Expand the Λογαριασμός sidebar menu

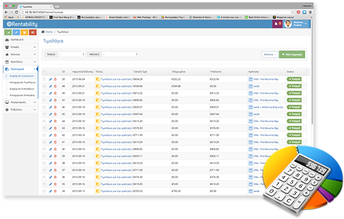click(x=20, y=102)
